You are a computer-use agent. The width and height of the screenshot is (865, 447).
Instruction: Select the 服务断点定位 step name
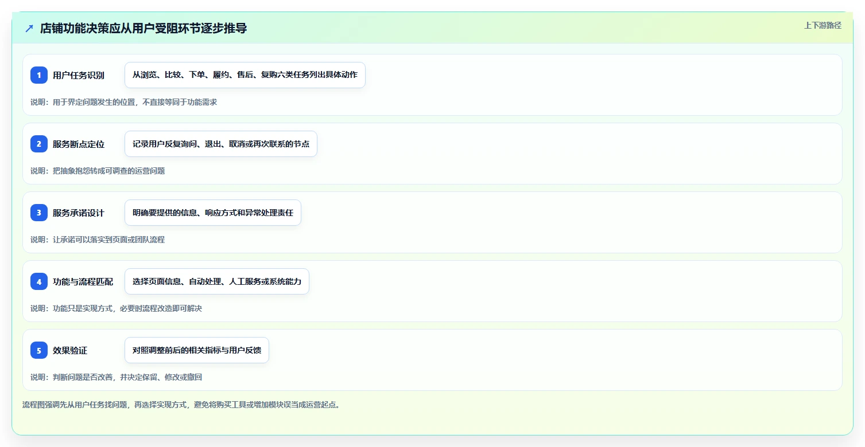point(79,144)
